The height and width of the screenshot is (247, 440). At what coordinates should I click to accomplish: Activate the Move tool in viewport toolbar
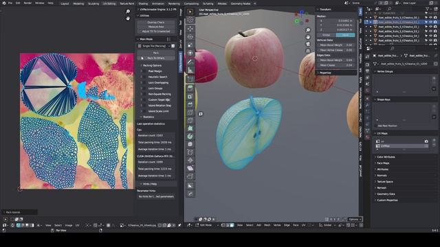click(x=190, y=29)
